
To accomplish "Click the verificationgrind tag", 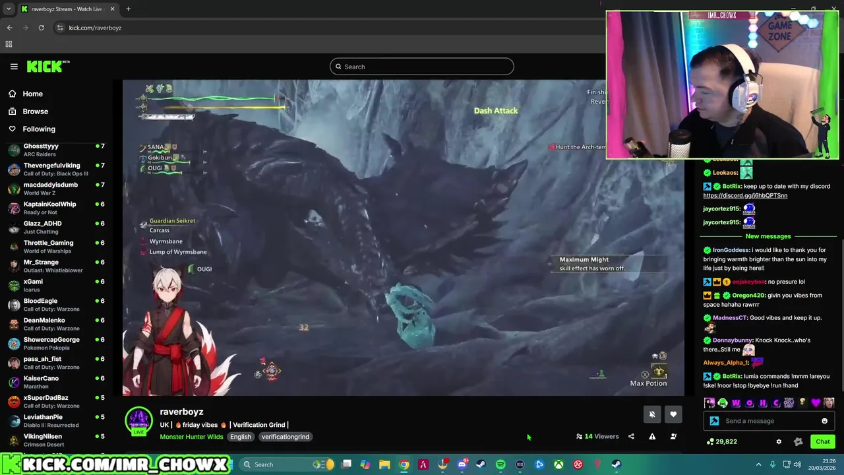I will point(285,437).
